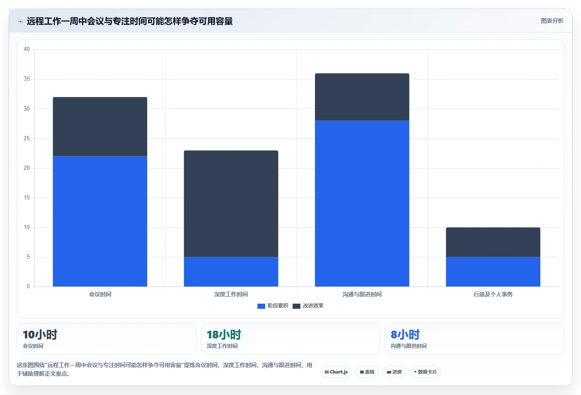Click the 深度工作时间 x-axis label
This screenshot has height=395, width=581.
click(231, 294)
